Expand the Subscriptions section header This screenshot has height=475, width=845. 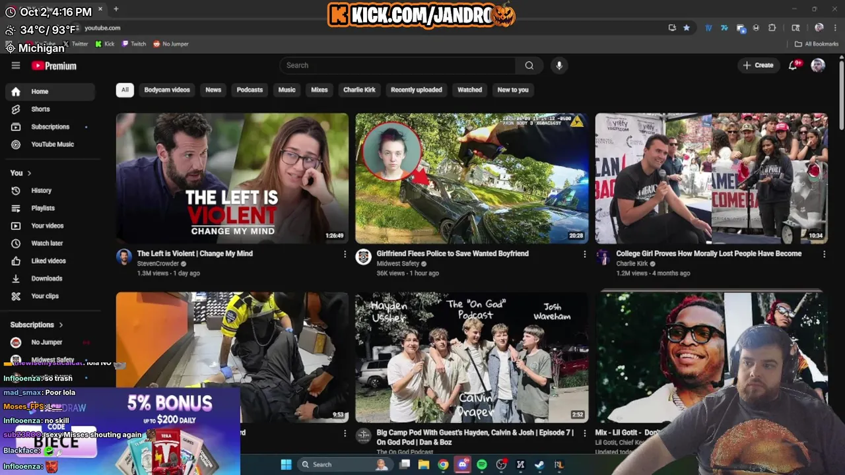pyautogui.click(x=37, y=325)
